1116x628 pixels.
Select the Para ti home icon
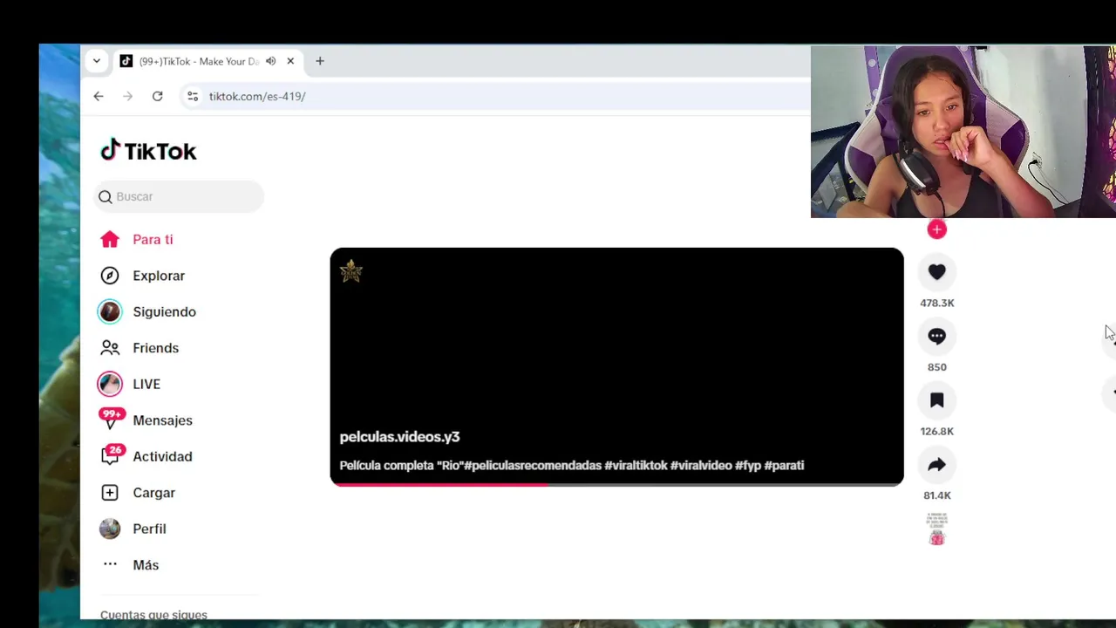coord(110,239)
